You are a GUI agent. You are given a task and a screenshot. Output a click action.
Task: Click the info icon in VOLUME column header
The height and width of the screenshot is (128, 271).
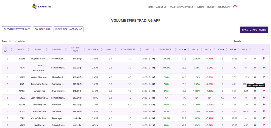pos(98,50)
